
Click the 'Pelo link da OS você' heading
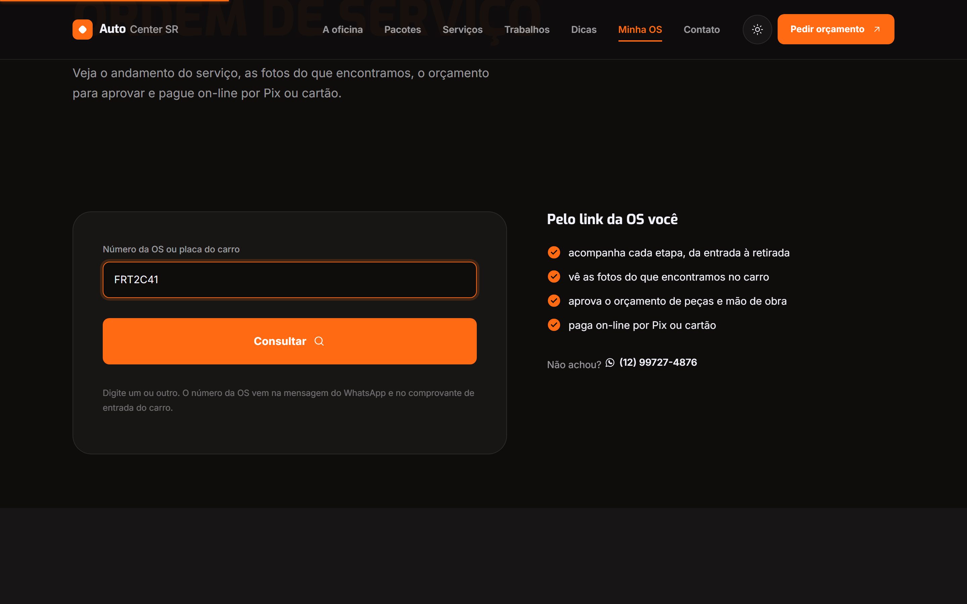[612, 219]
